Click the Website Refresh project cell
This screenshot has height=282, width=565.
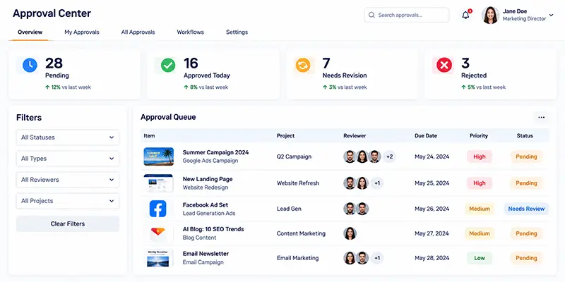(x=298, y=183)
